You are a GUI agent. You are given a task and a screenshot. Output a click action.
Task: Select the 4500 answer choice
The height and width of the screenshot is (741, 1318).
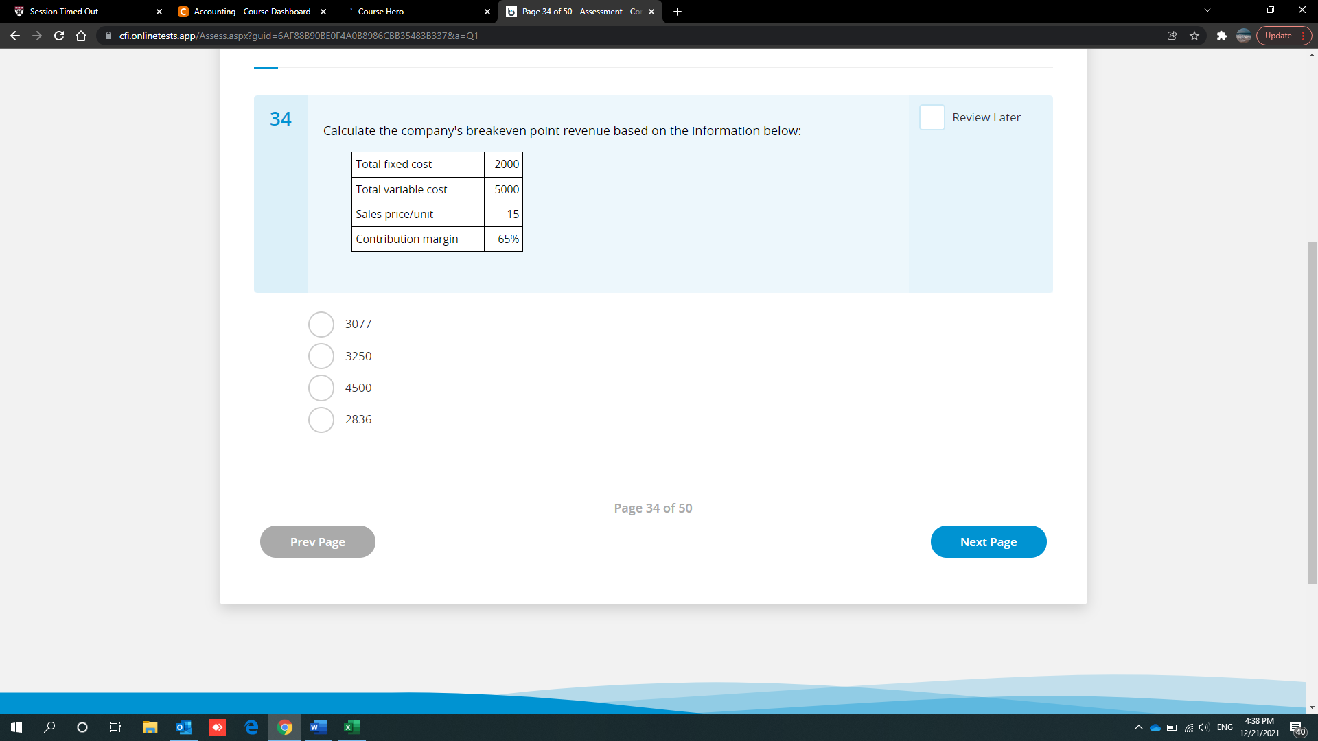tap(321, 388)
